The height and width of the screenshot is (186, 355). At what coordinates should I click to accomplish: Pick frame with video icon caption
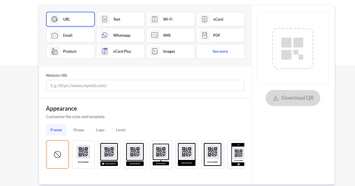pyautogui.click(x=109, y=154)
